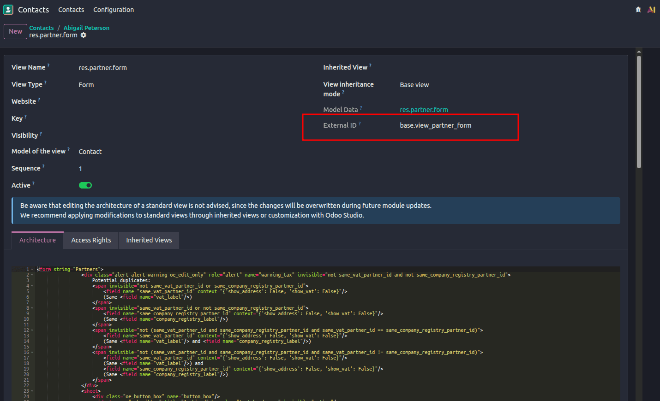Open the Configuration menu
660x401 pixels.
coord(113,9)
